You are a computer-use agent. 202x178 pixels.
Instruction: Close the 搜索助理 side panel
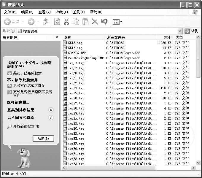(57, 37)
